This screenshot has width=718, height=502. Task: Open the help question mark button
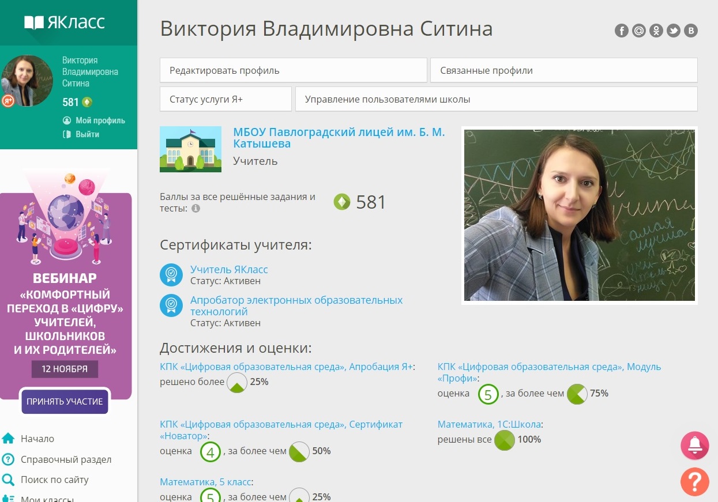click(694, 482)
